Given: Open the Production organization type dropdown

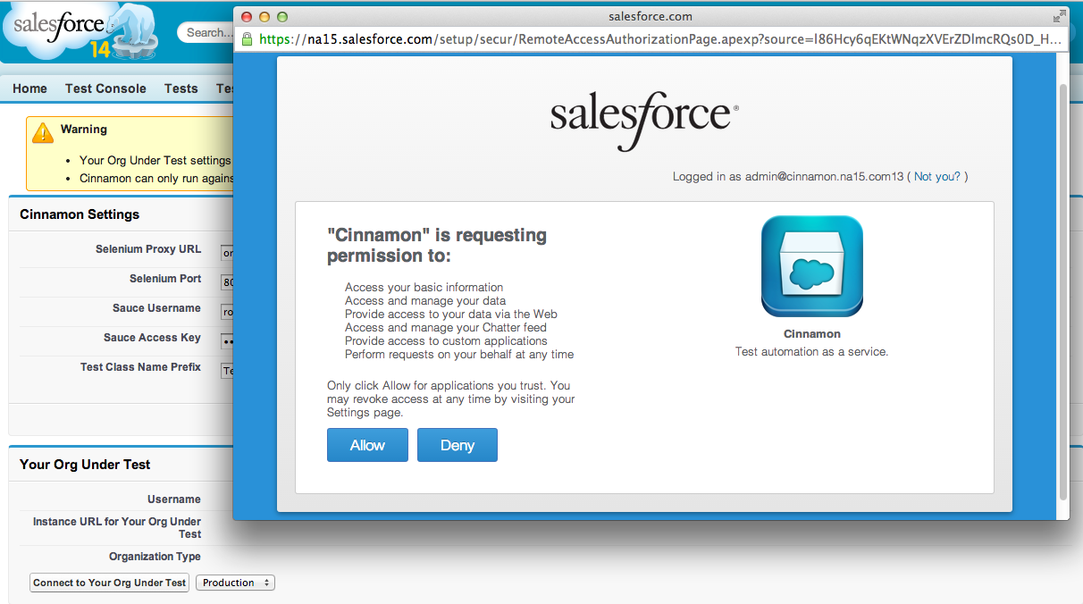Looking at the screenshot, I should [235, 583].
